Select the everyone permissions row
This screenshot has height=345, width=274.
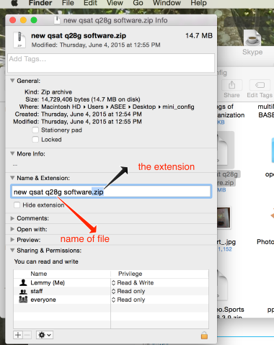click(111, 300)
